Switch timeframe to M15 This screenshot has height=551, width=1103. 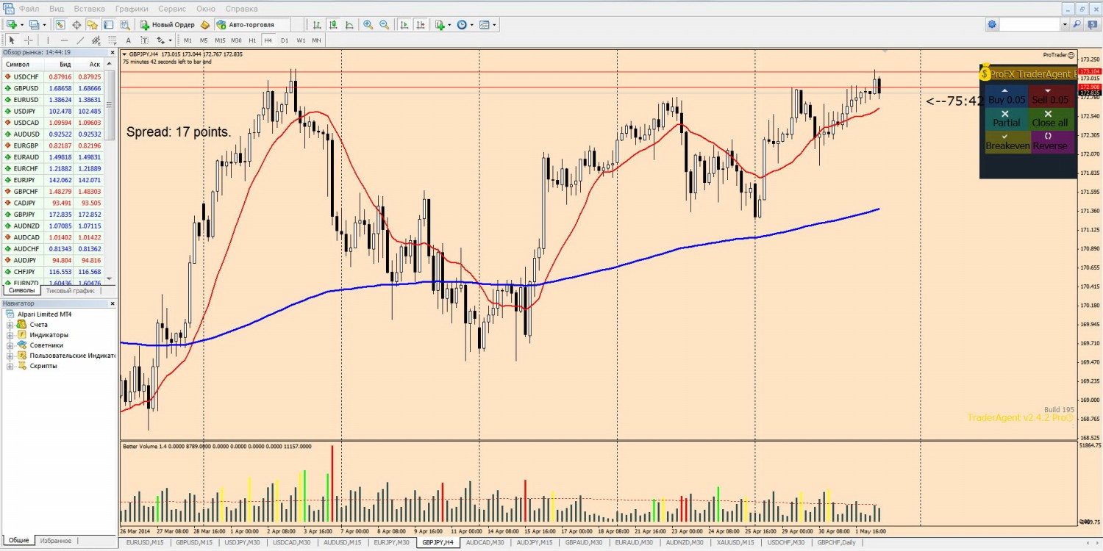[x=220, y=40]
